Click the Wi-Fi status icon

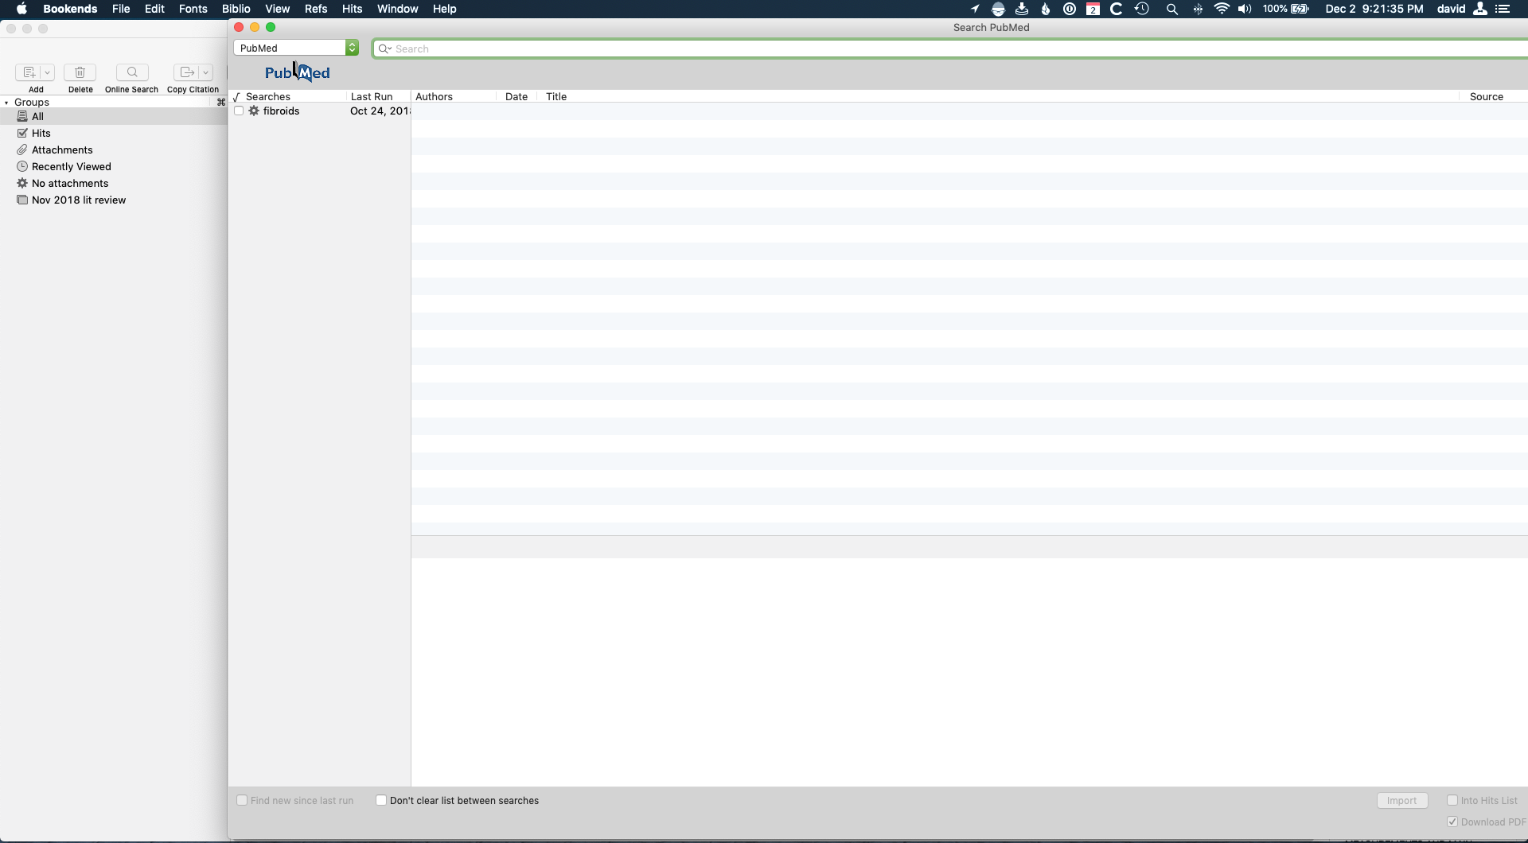point(1222,9)
